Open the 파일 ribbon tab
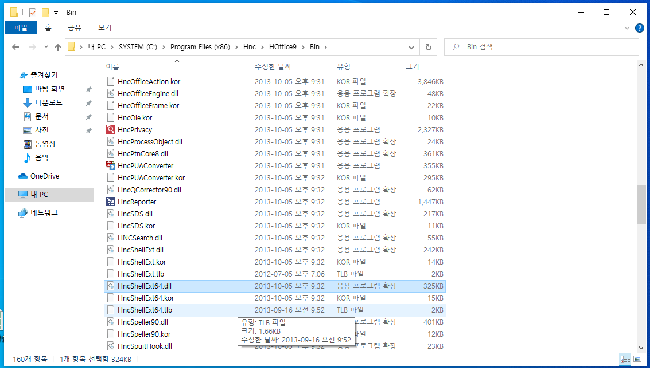Image resolution: width=661 pixels, height=371 pixels. click(21, 27)
